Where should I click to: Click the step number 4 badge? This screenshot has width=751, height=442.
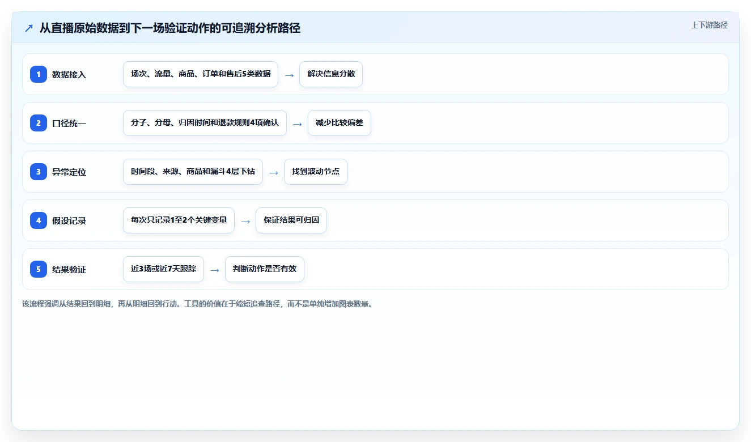coord(39,220)
